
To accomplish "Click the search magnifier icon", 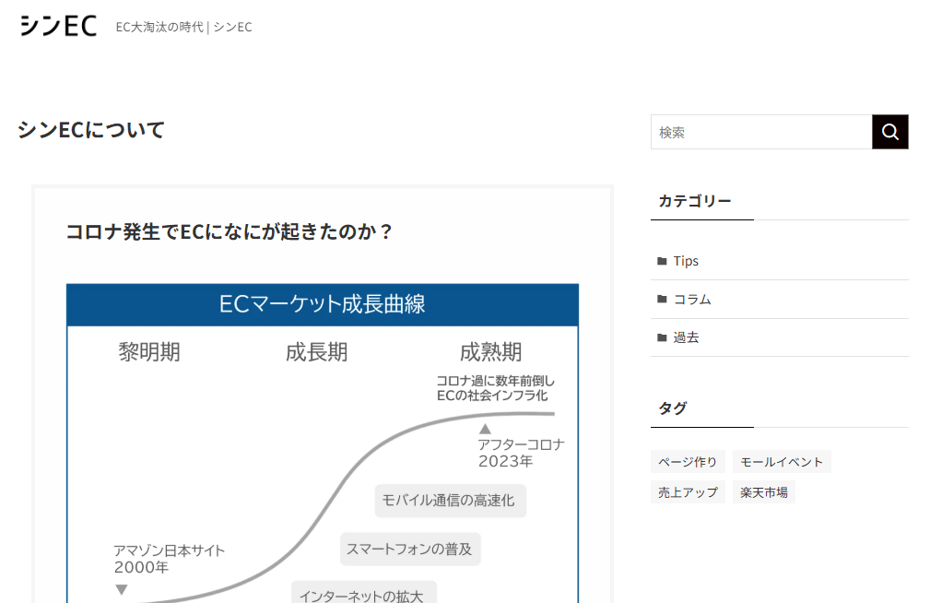I will coord(889,132).
